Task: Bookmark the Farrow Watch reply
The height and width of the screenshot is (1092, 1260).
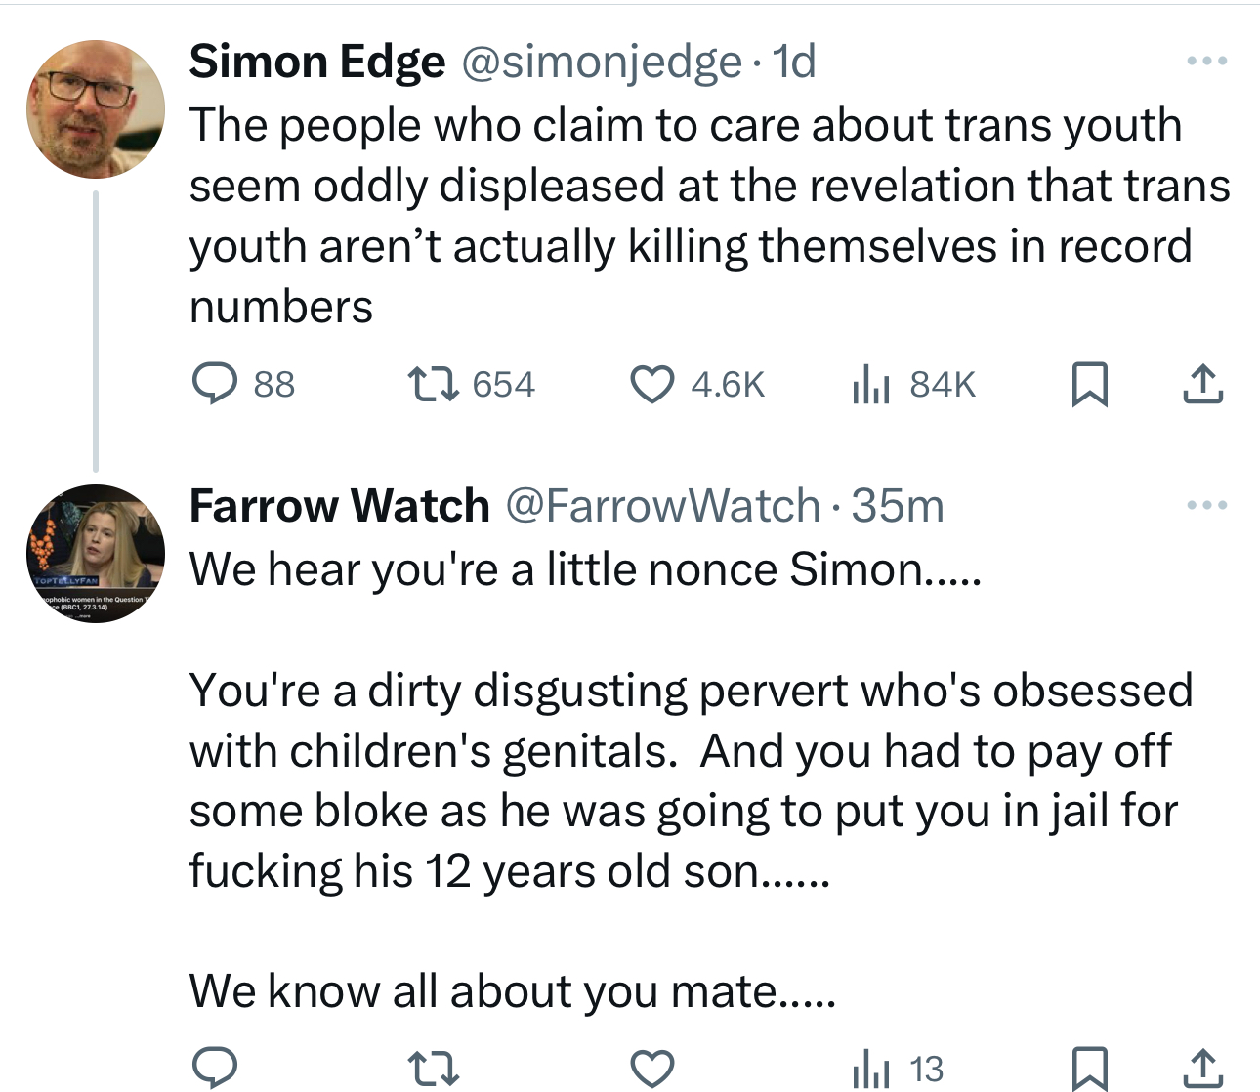Action: pos(1089,1069)
